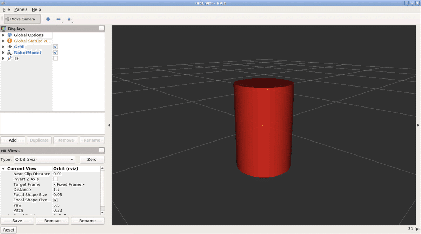Click the RViz application icon in title bar
This screenshot has width=421, height=234.
(x=3, y=3)
